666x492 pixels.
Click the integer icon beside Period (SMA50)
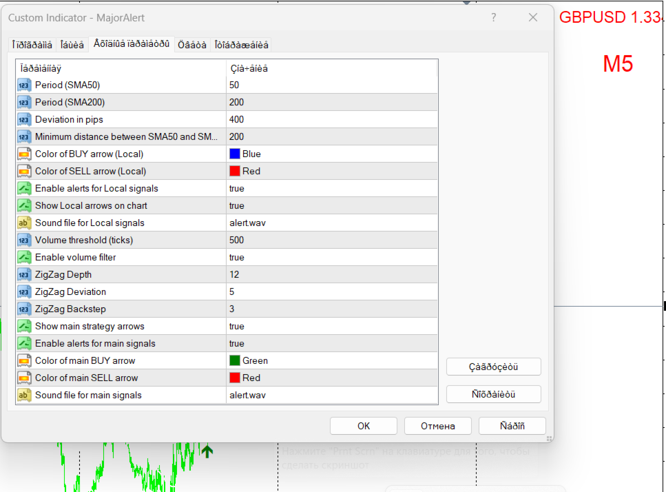click(x=24, y=85)
